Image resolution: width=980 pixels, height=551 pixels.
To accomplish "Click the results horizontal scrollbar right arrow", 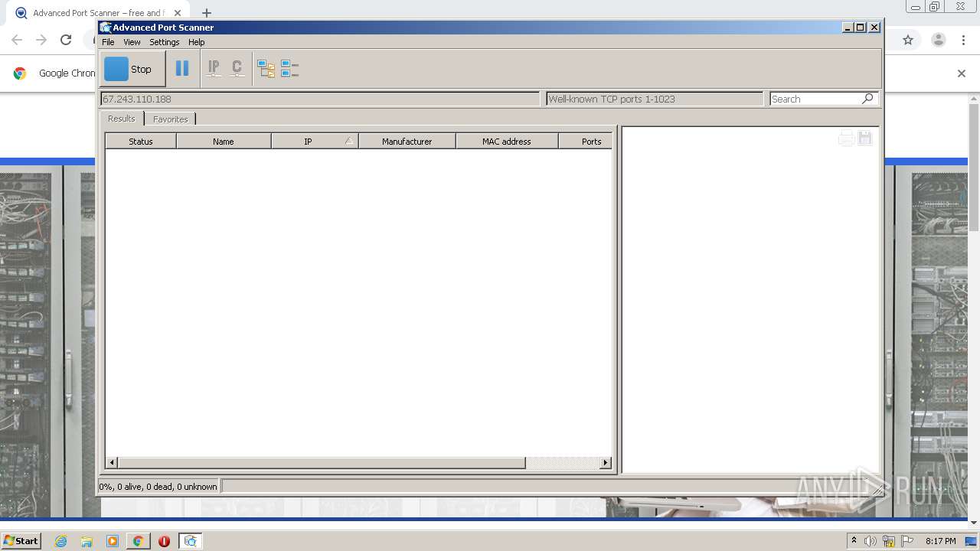I will pos(606,462).
